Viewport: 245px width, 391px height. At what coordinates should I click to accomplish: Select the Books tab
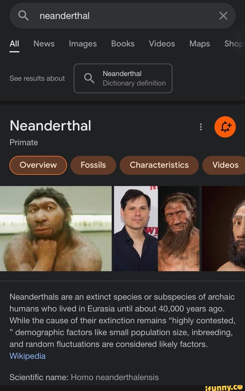pyautogui.click(x=123, y=44)
